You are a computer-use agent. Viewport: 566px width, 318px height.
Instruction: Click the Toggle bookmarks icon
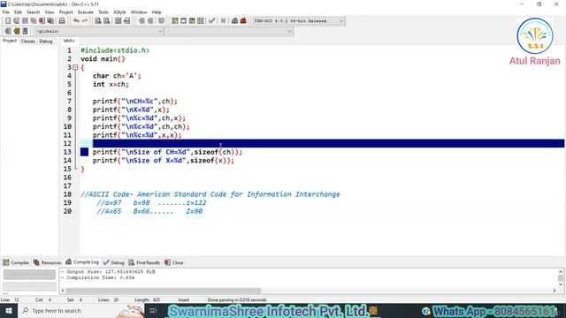16,32
